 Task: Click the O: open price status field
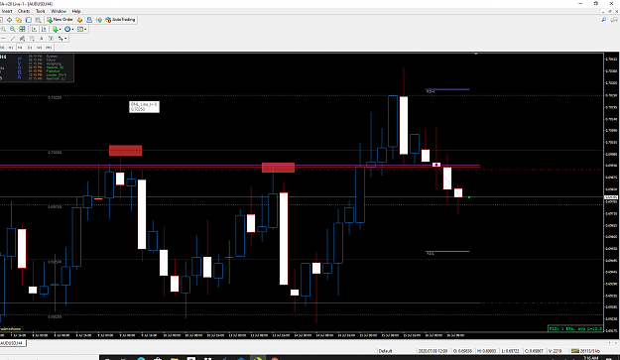coord(463,351)
